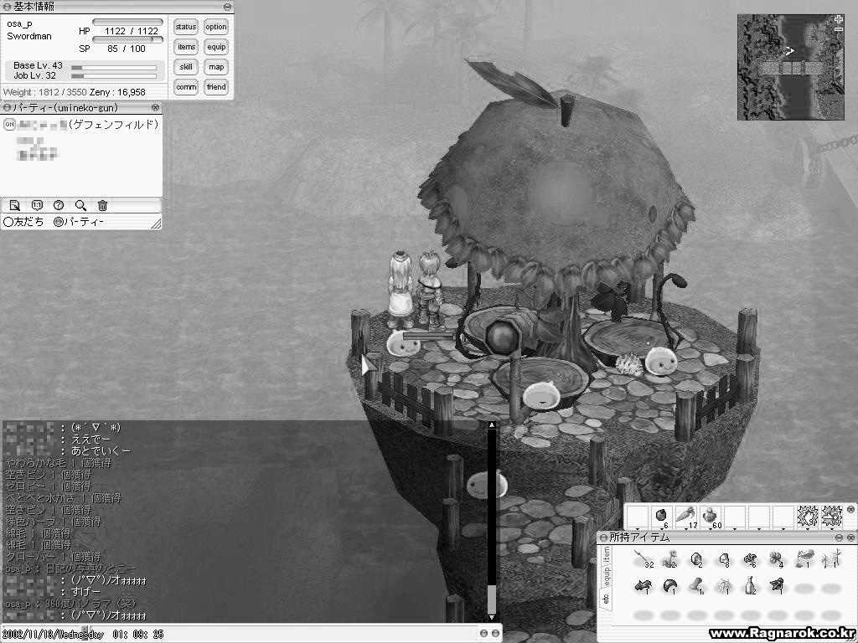Collapse the 基本情報 window
The width and height of the screenshot is (858, 643).
(227, 7)
